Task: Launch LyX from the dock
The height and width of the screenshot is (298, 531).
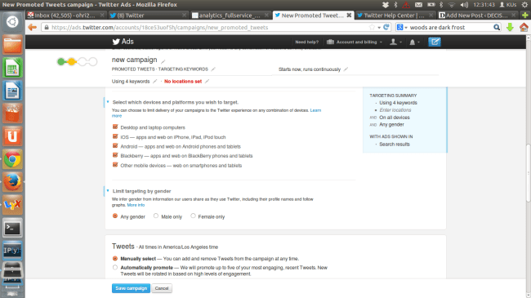Action: [12, 205]
